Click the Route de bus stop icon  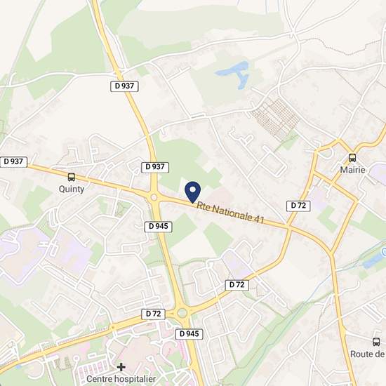(376, 342)
